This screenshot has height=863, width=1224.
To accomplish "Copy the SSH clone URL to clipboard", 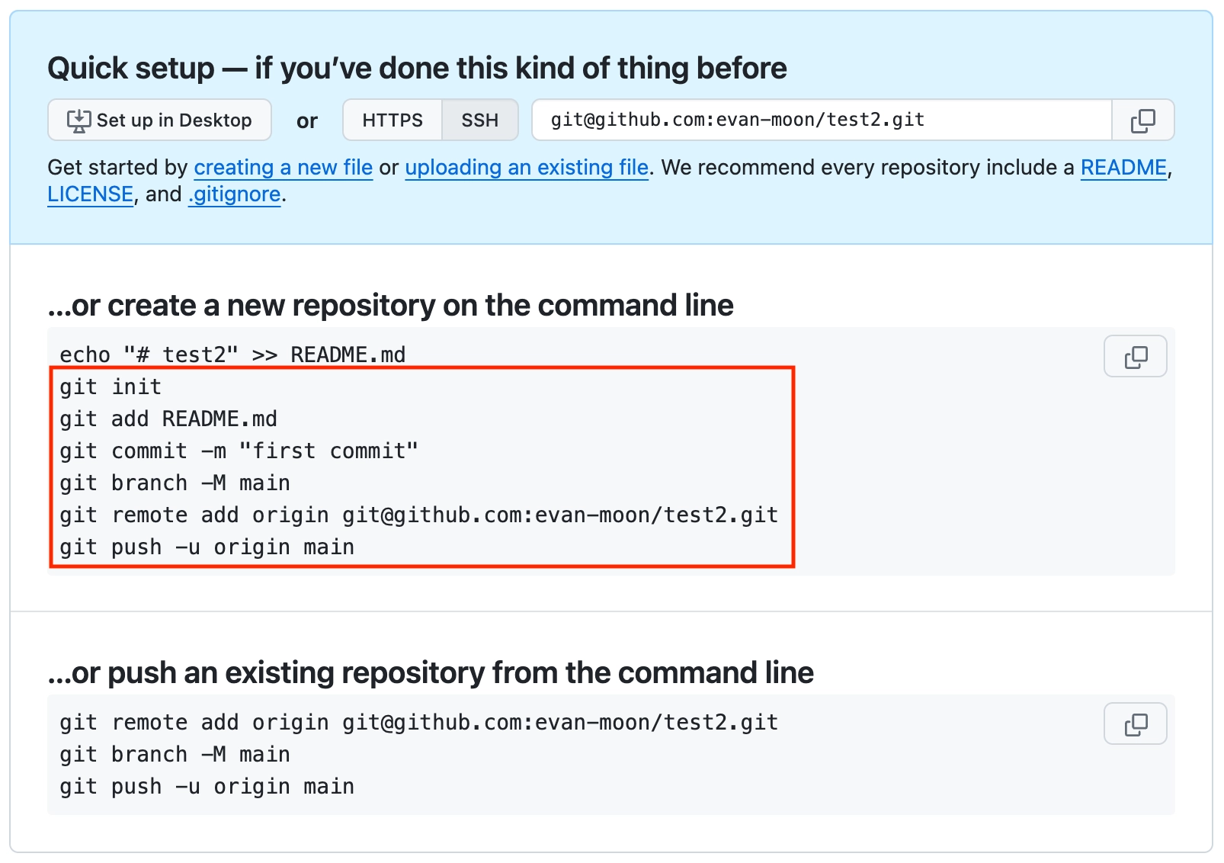I will point(1142,120).
